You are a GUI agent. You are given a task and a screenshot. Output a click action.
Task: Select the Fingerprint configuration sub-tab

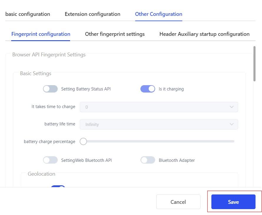point(41,34)
